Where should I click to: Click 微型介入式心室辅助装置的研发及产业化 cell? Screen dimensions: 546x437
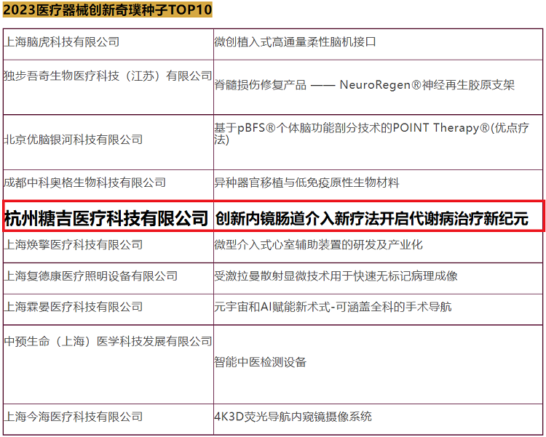click(x=378, y=247)
